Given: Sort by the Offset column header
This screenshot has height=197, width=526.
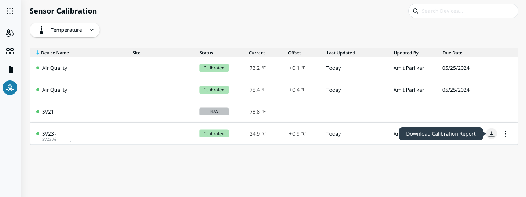Looking at the screenshot, I should pyautogui.click(x=294, y=53).
